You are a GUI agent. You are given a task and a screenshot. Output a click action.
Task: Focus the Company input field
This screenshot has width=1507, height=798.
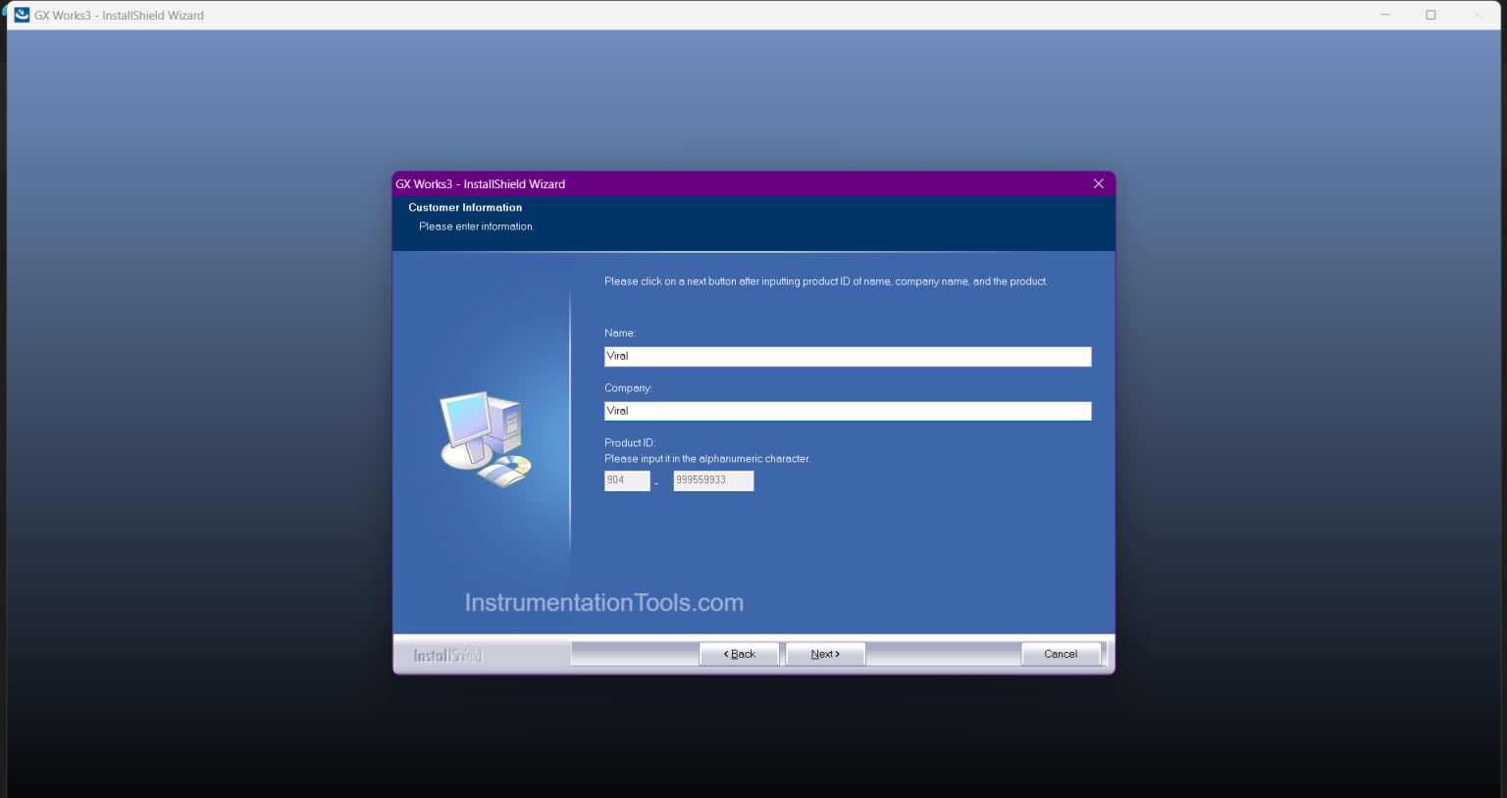click(x=848, y=412)
